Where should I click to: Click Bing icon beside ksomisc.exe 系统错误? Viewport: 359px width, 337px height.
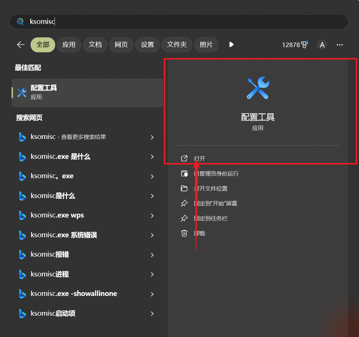point(22,235)
